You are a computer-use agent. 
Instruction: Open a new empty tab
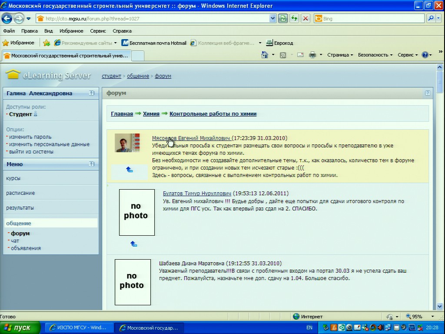tap(138, 56)
